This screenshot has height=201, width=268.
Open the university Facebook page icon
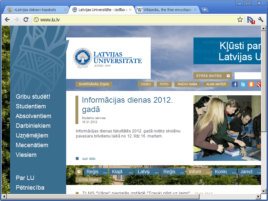pyautogui.click(x=235, y=84)
